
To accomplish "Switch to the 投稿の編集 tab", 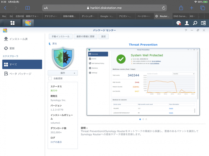I will pyautogui.click(x=70, y=16).
